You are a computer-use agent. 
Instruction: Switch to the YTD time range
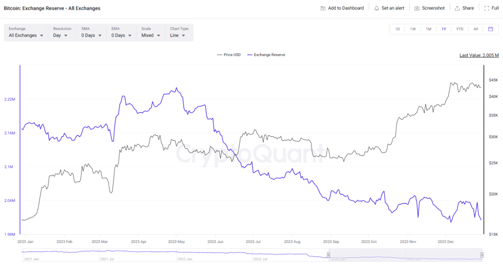(459, 29)
